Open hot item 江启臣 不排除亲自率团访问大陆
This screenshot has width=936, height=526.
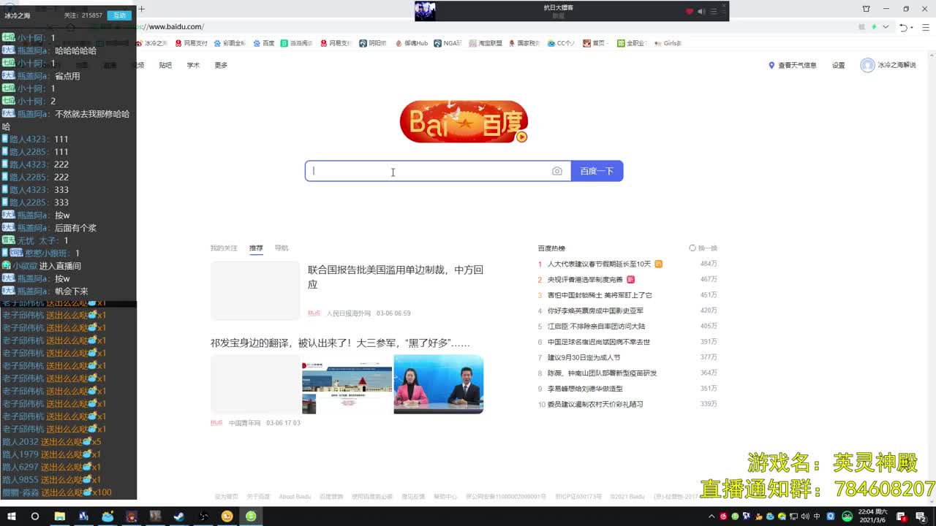[x=596, y=327]
